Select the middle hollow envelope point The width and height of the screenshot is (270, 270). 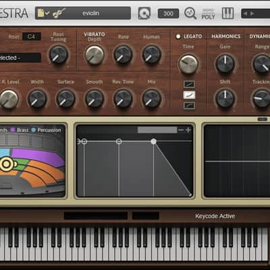click(119, 141)
